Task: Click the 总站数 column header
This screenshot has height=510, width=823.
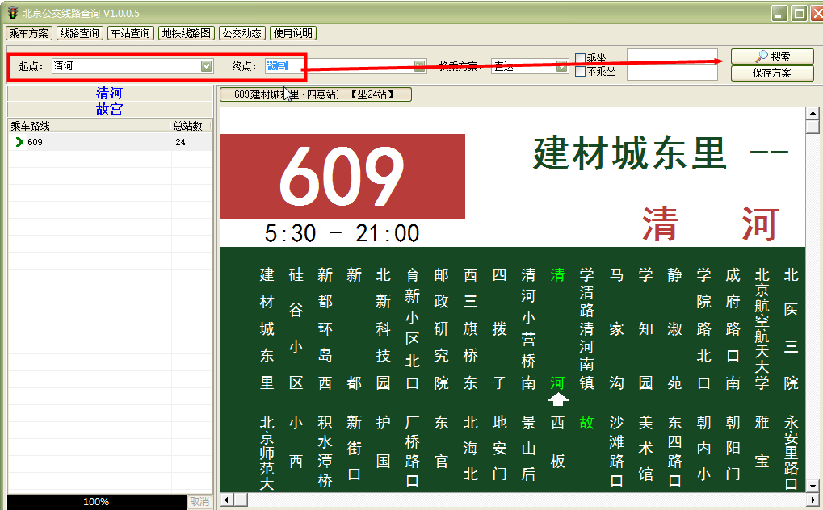Action: pyautogui.click(x=191, y=126)
